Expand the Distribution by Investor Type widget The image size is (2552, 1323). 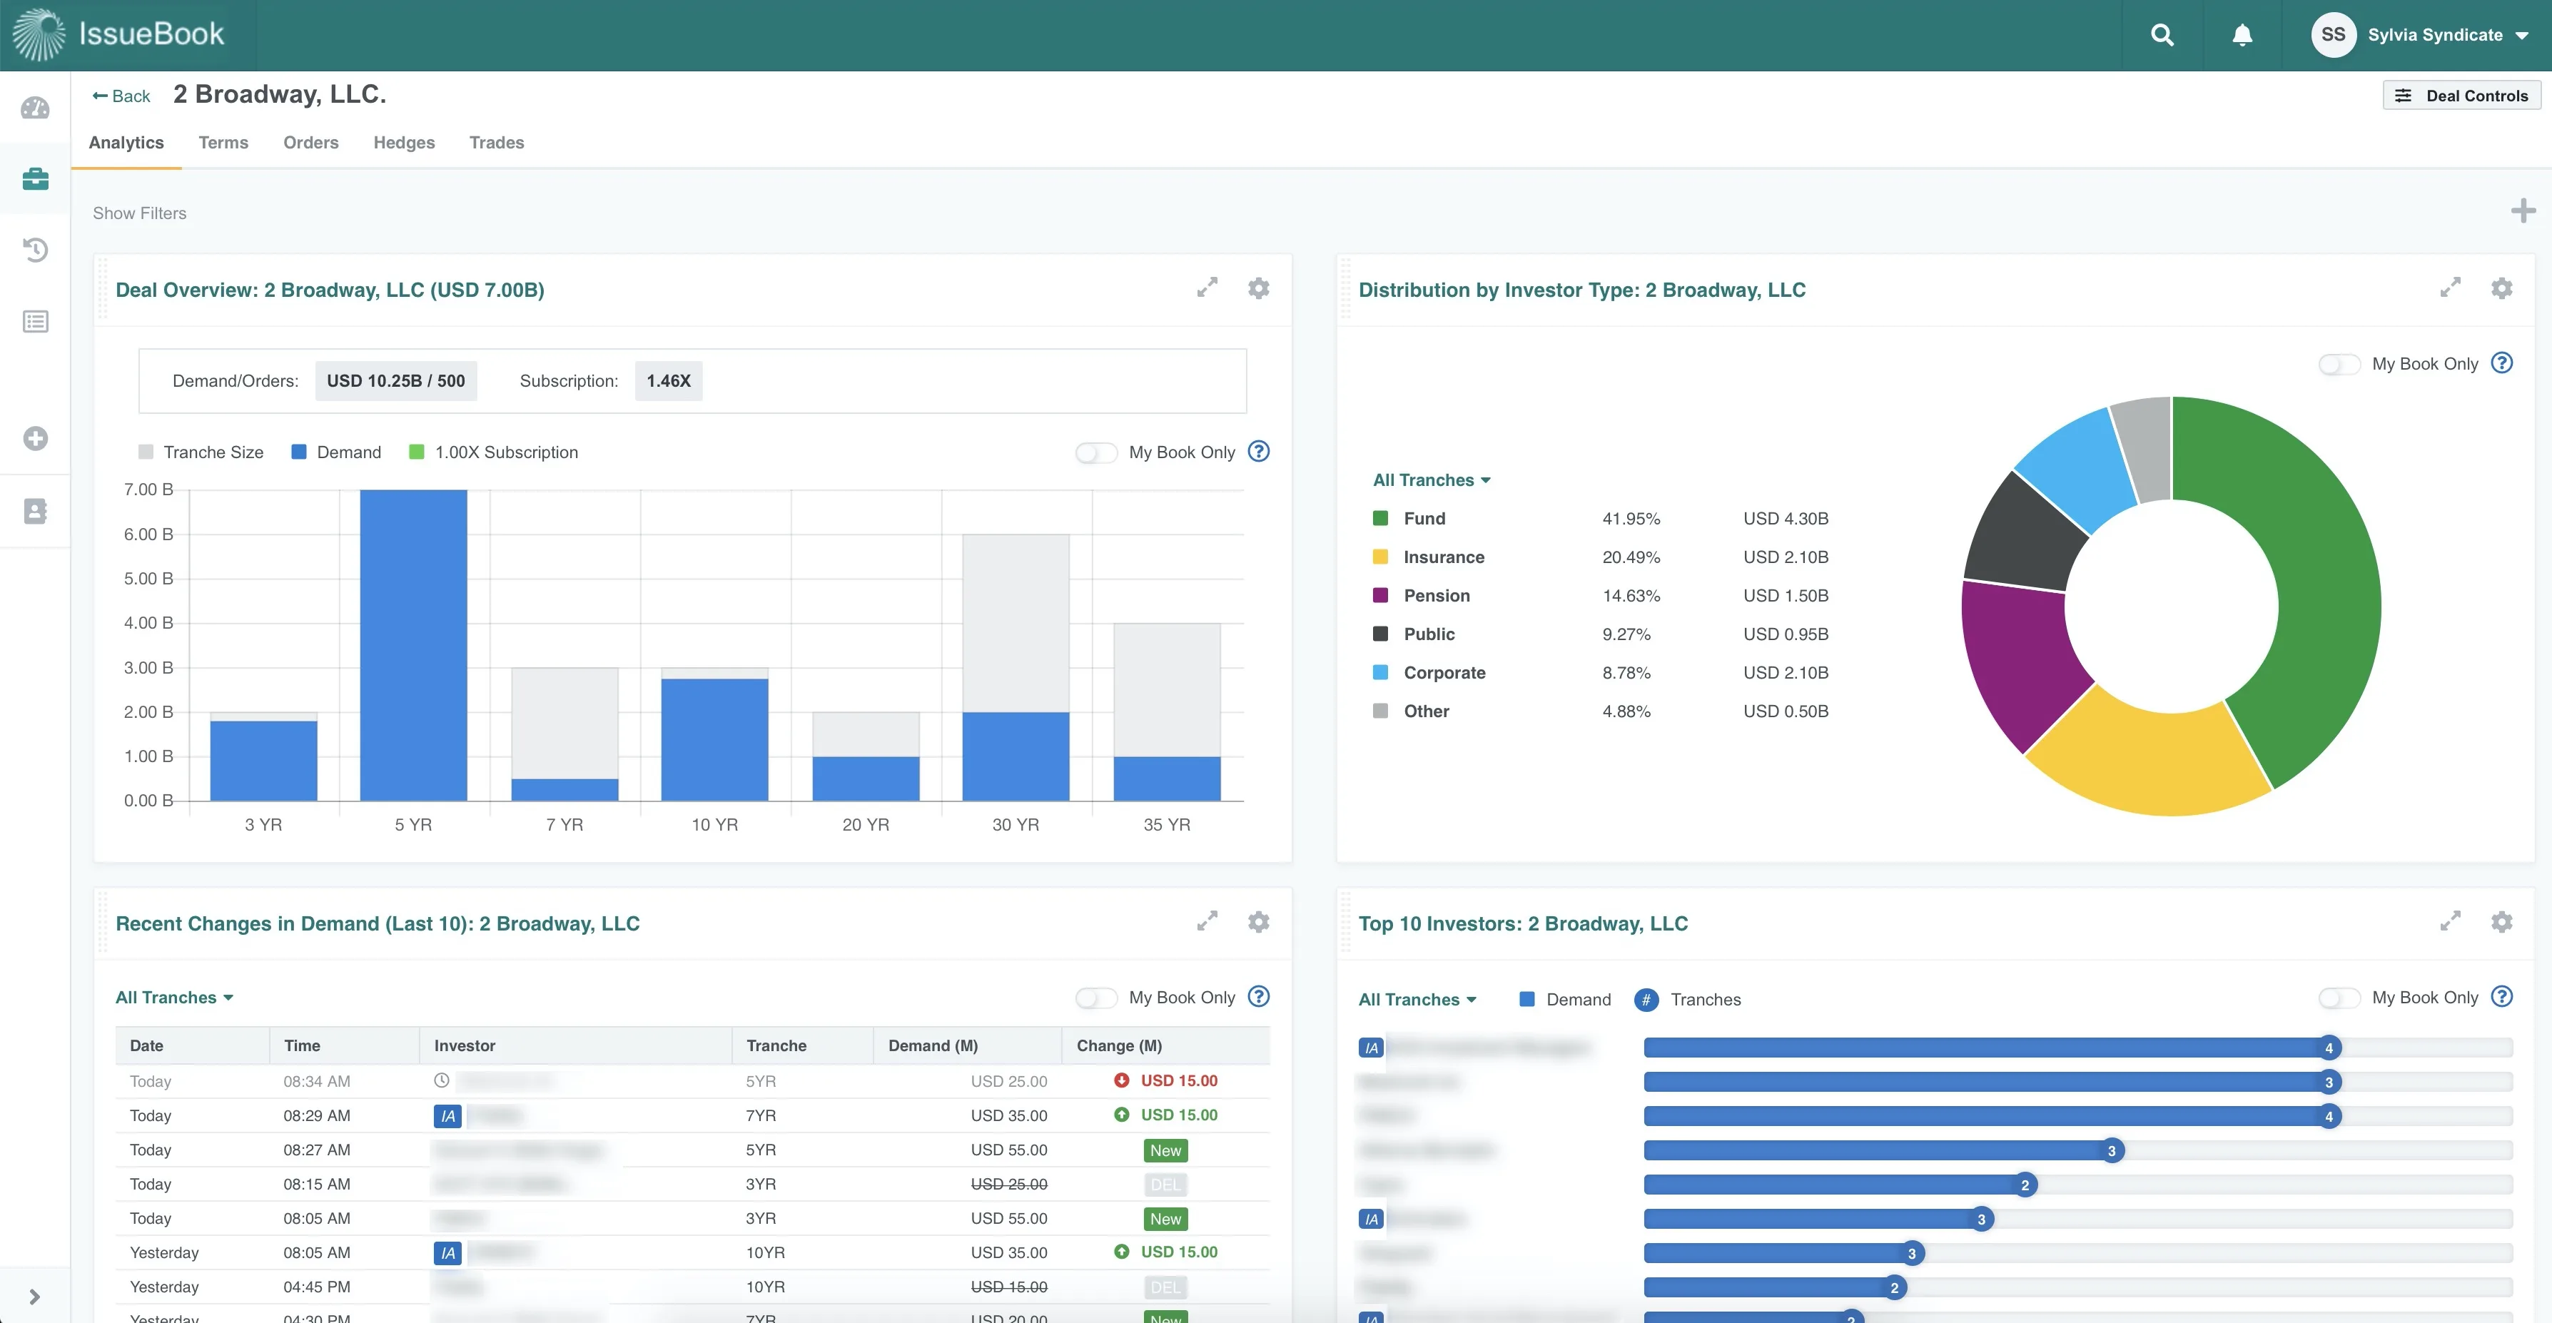click(x=2450, y=288)
